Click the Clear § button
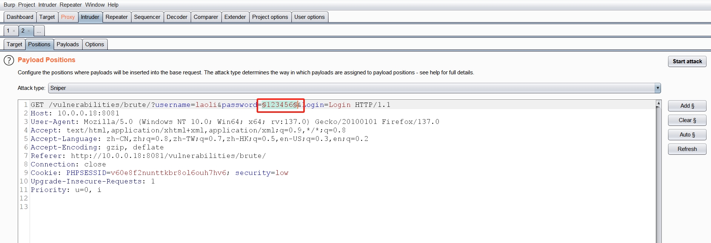This screenshot has height=243, width=711. 687,120
